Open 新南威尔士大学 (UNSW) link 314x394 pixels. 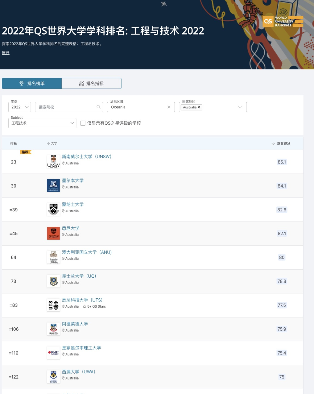click(87, 156)
